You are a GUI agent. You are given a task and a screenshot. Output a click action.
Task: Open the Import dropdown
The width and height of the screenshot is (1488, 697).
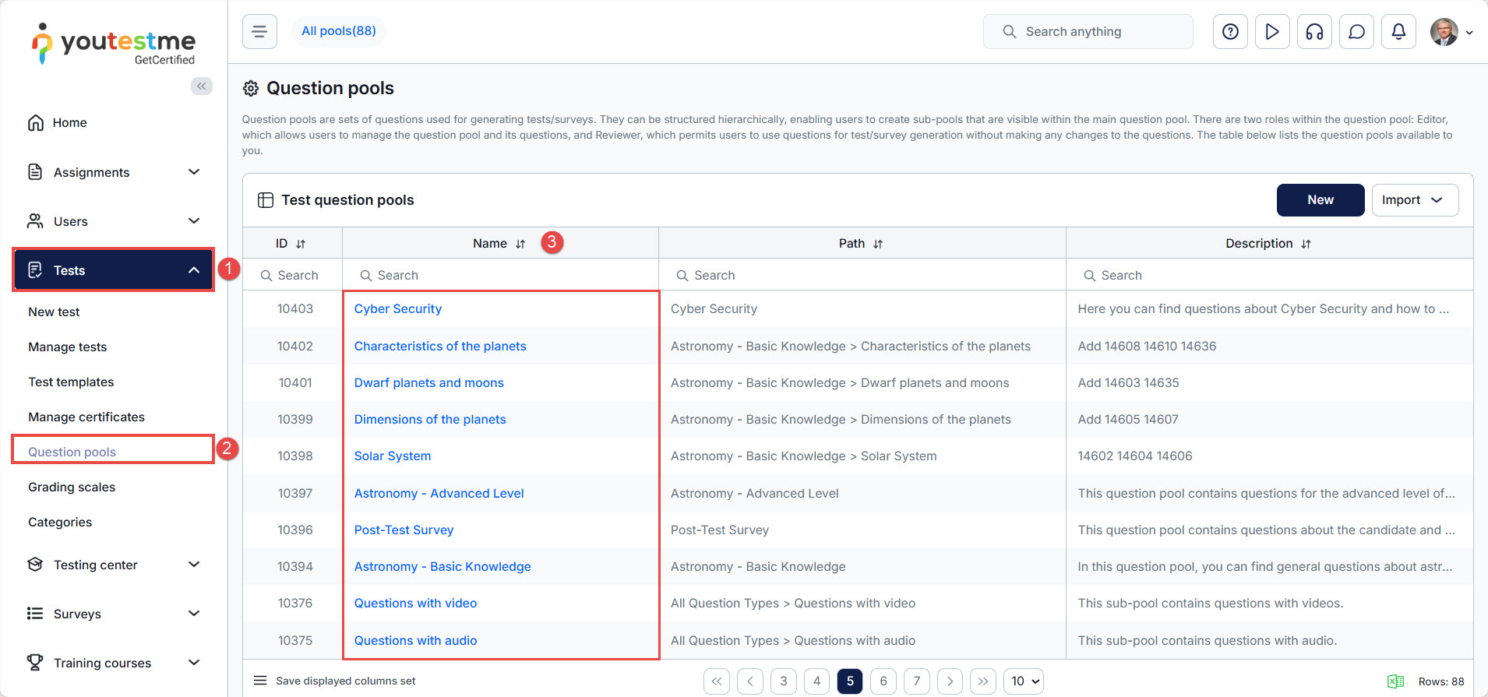(x=1414, y=200)
